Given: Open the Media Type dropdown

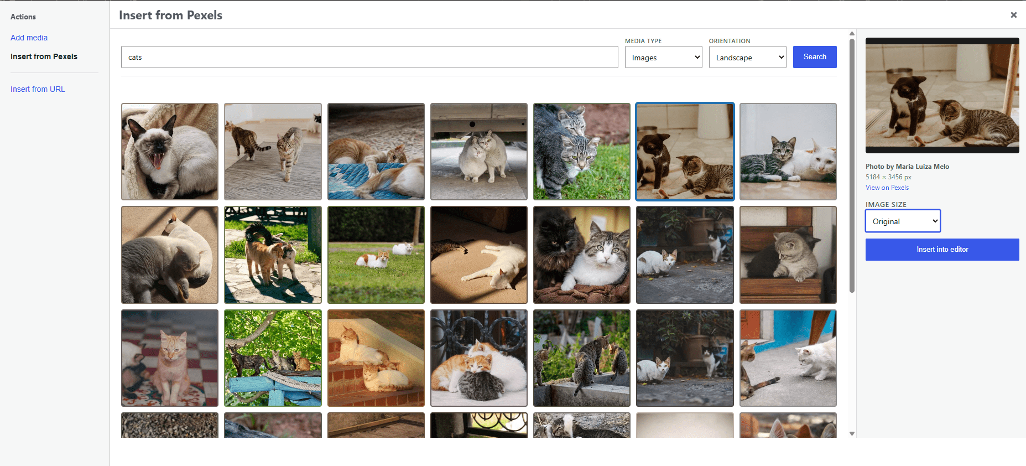Looking at the screenshot, I should (663, 57).
